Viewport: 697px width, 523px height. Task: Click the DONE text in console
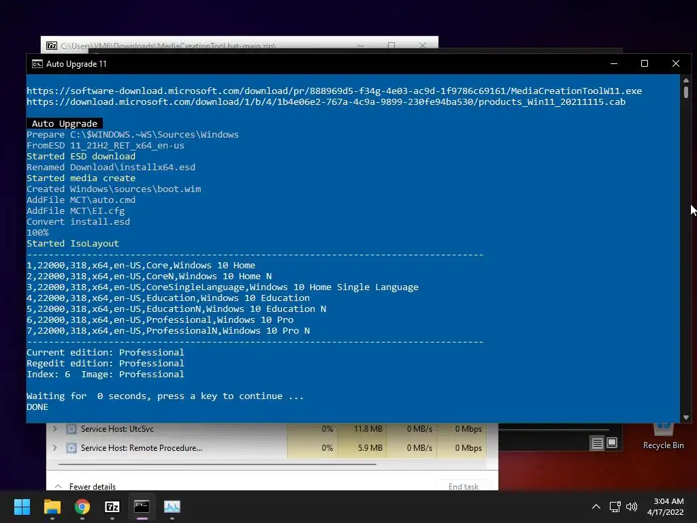click(37, 407)
